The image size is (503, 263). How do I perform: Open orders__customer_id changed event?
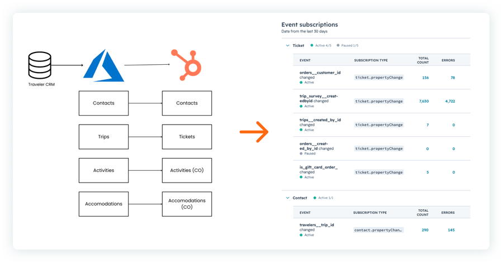pos(320,75)
